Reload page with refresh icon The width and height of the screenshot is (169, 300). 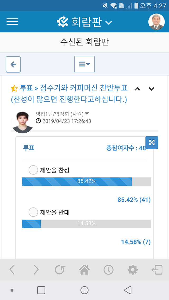[x=60, y=270]
